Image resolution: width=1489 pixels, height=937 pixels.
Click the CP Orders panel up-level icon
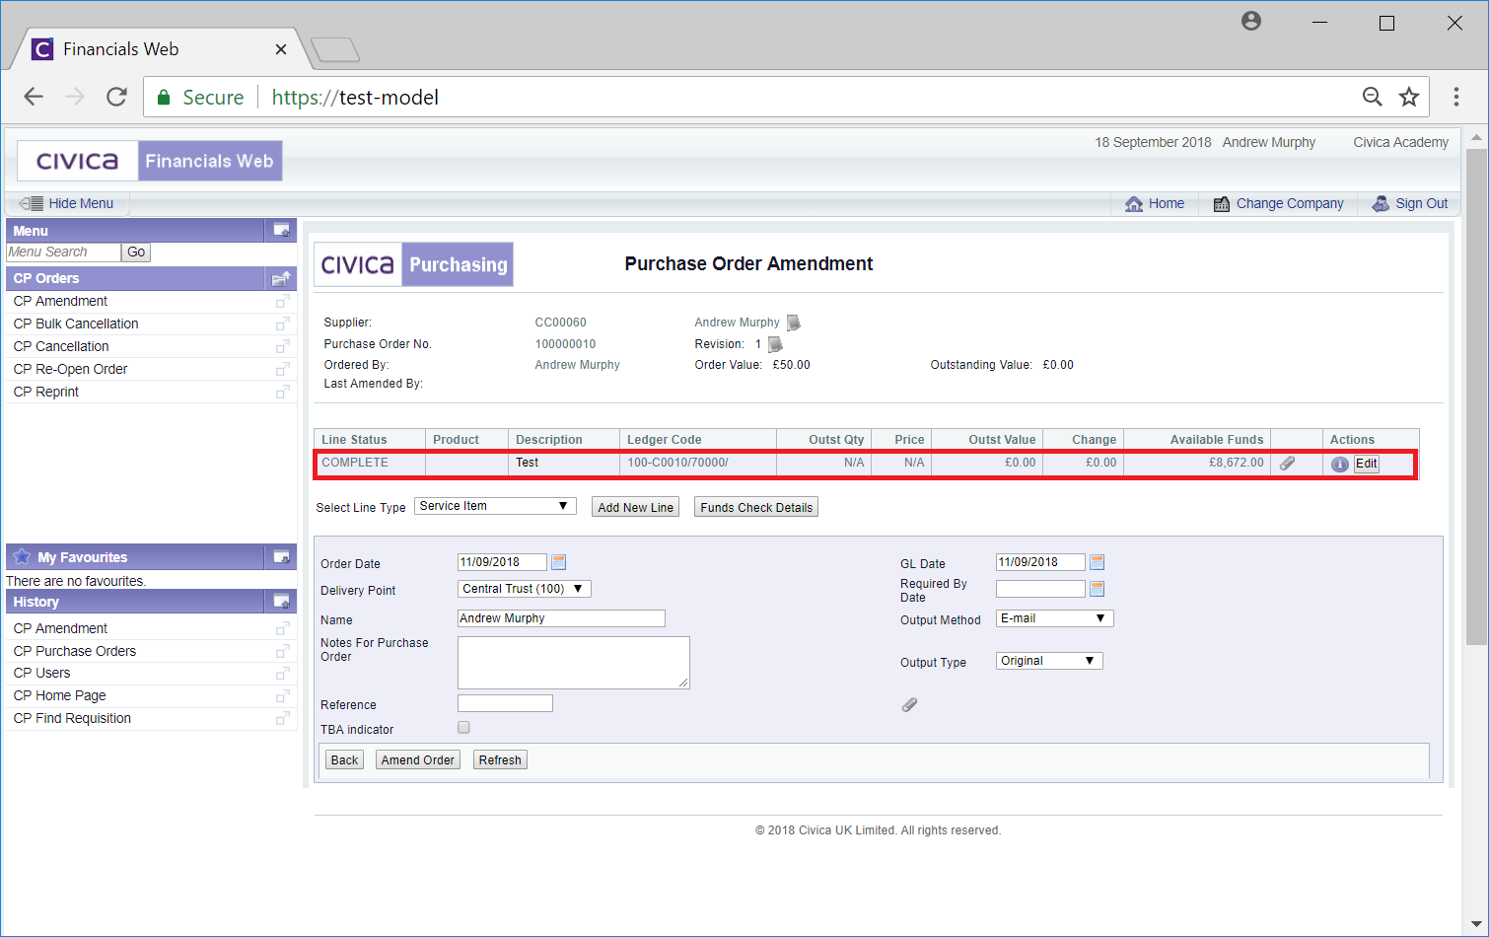click(281, 278)
